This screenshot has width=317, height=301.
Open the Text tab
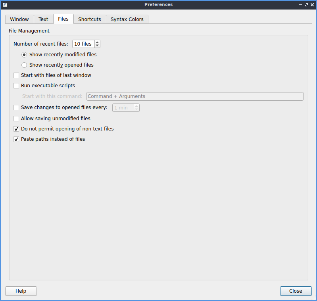43,19
